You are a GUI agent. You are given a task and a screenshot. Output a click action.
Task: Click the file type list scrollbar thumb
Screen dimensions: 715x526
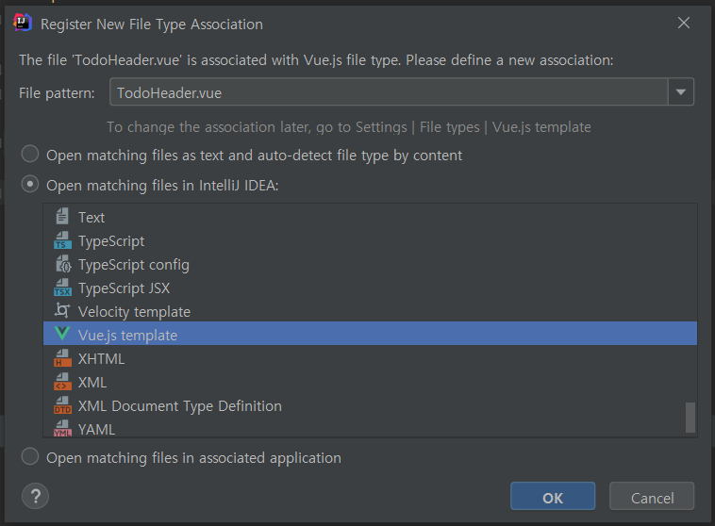(690, 418)
